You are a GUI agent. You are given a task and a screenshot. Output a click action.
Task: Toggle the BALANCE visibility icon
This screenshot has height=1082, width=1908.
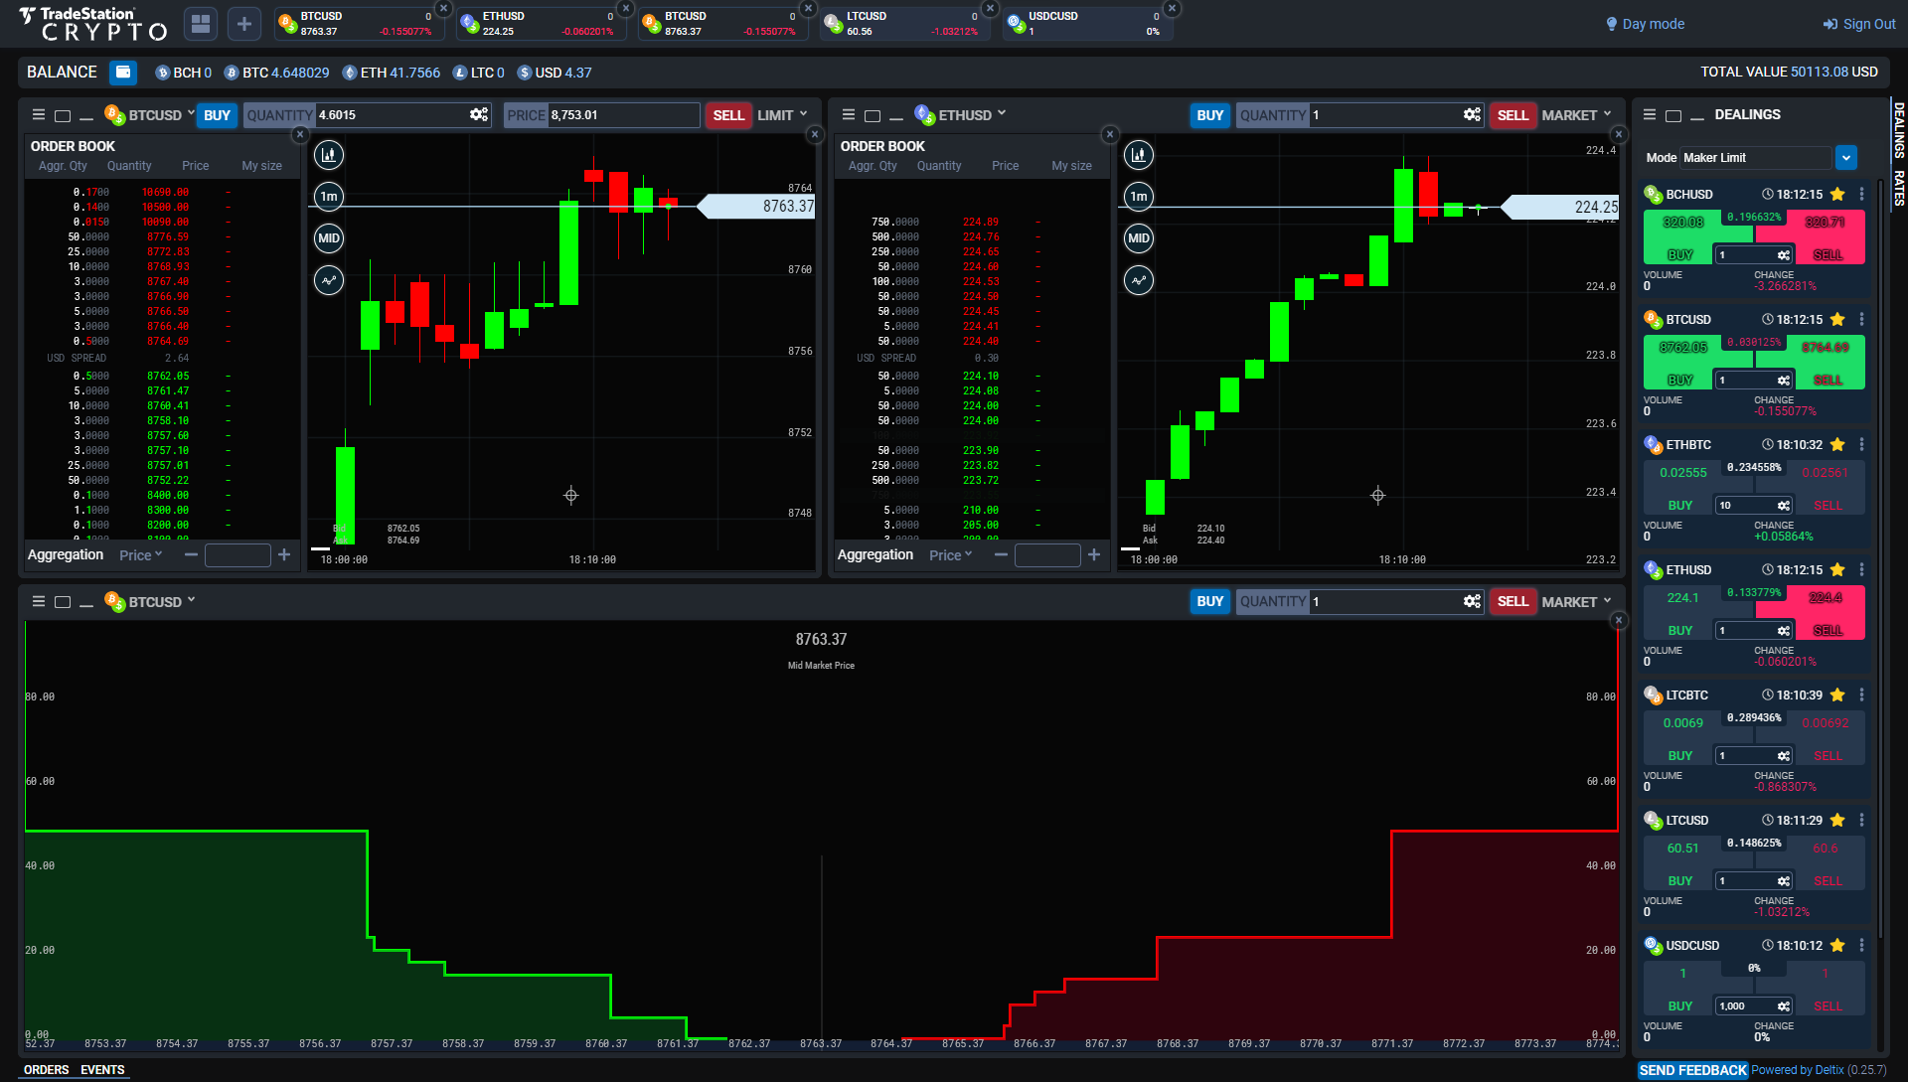point(122,72)
